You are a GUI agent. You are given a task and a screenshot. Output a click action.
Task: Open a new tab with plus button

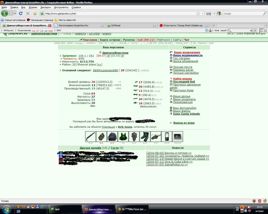pos(213,25)
